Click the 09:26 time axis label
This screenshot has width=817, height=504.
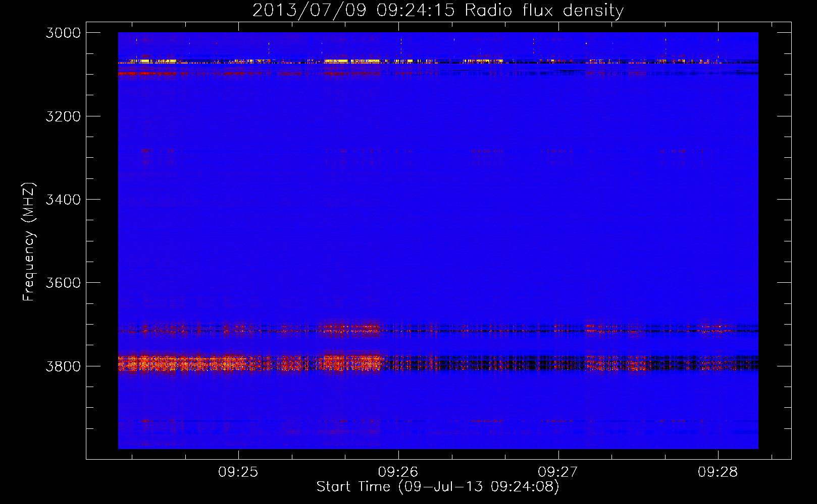[x=398, y=472]
